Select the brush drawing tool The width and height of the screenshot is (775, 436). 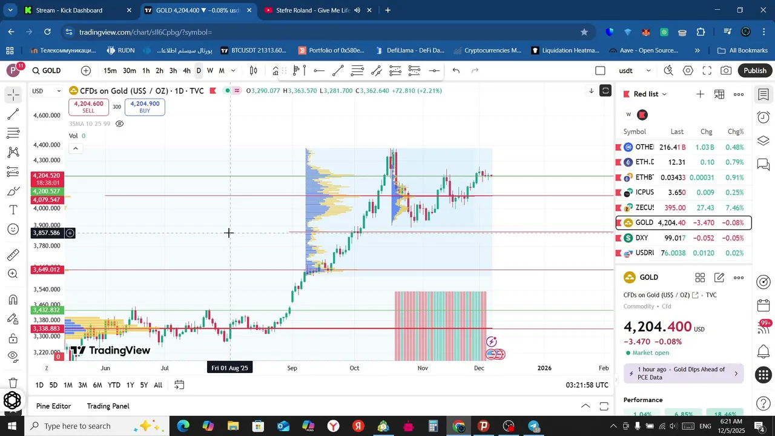point(13,191)
